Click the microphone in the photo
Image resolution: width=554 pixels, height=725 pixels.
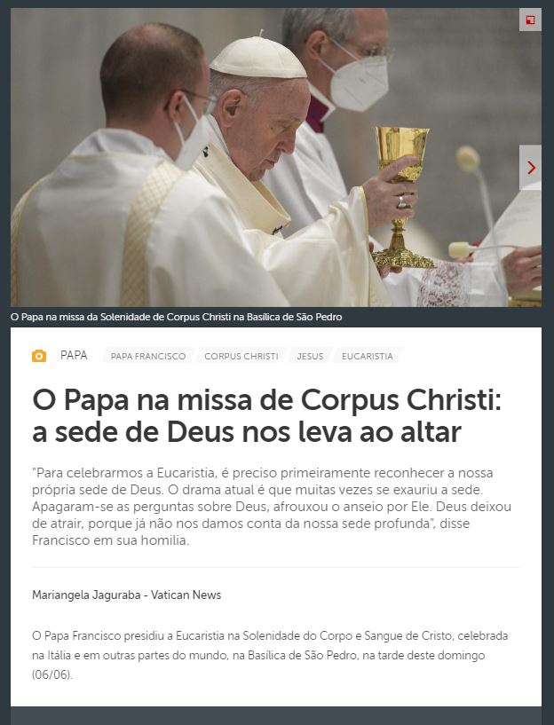(x=468, y=159)
